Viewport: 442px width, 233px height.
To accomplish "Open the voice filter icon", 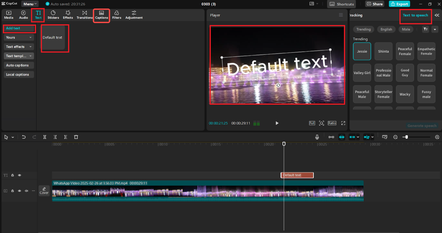I will point(425,29).
